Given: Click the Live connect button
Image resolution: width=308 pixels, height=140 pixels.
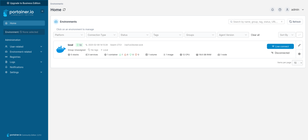Looking at the screenshot, I should pos(280,46).
